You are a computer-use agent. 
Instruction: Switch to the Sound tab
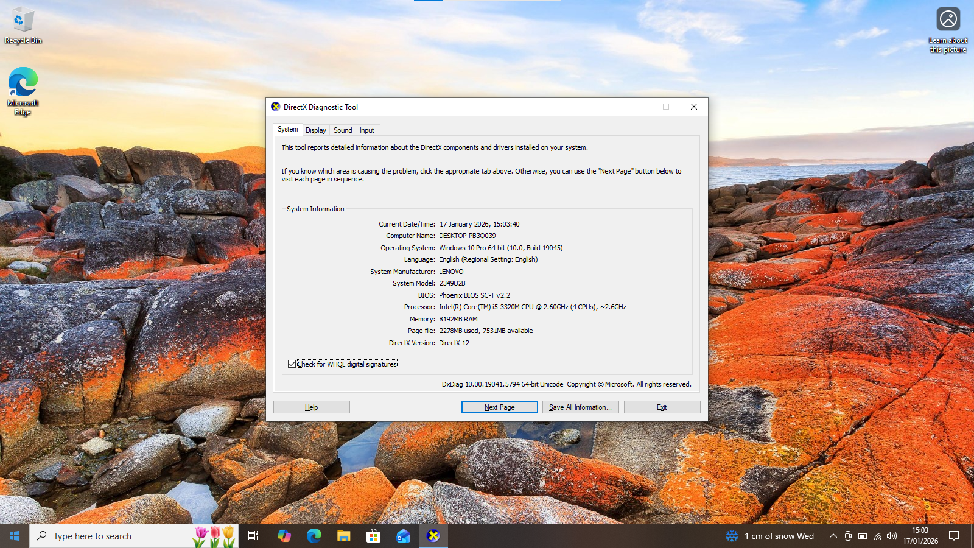(x=343, y=130)
